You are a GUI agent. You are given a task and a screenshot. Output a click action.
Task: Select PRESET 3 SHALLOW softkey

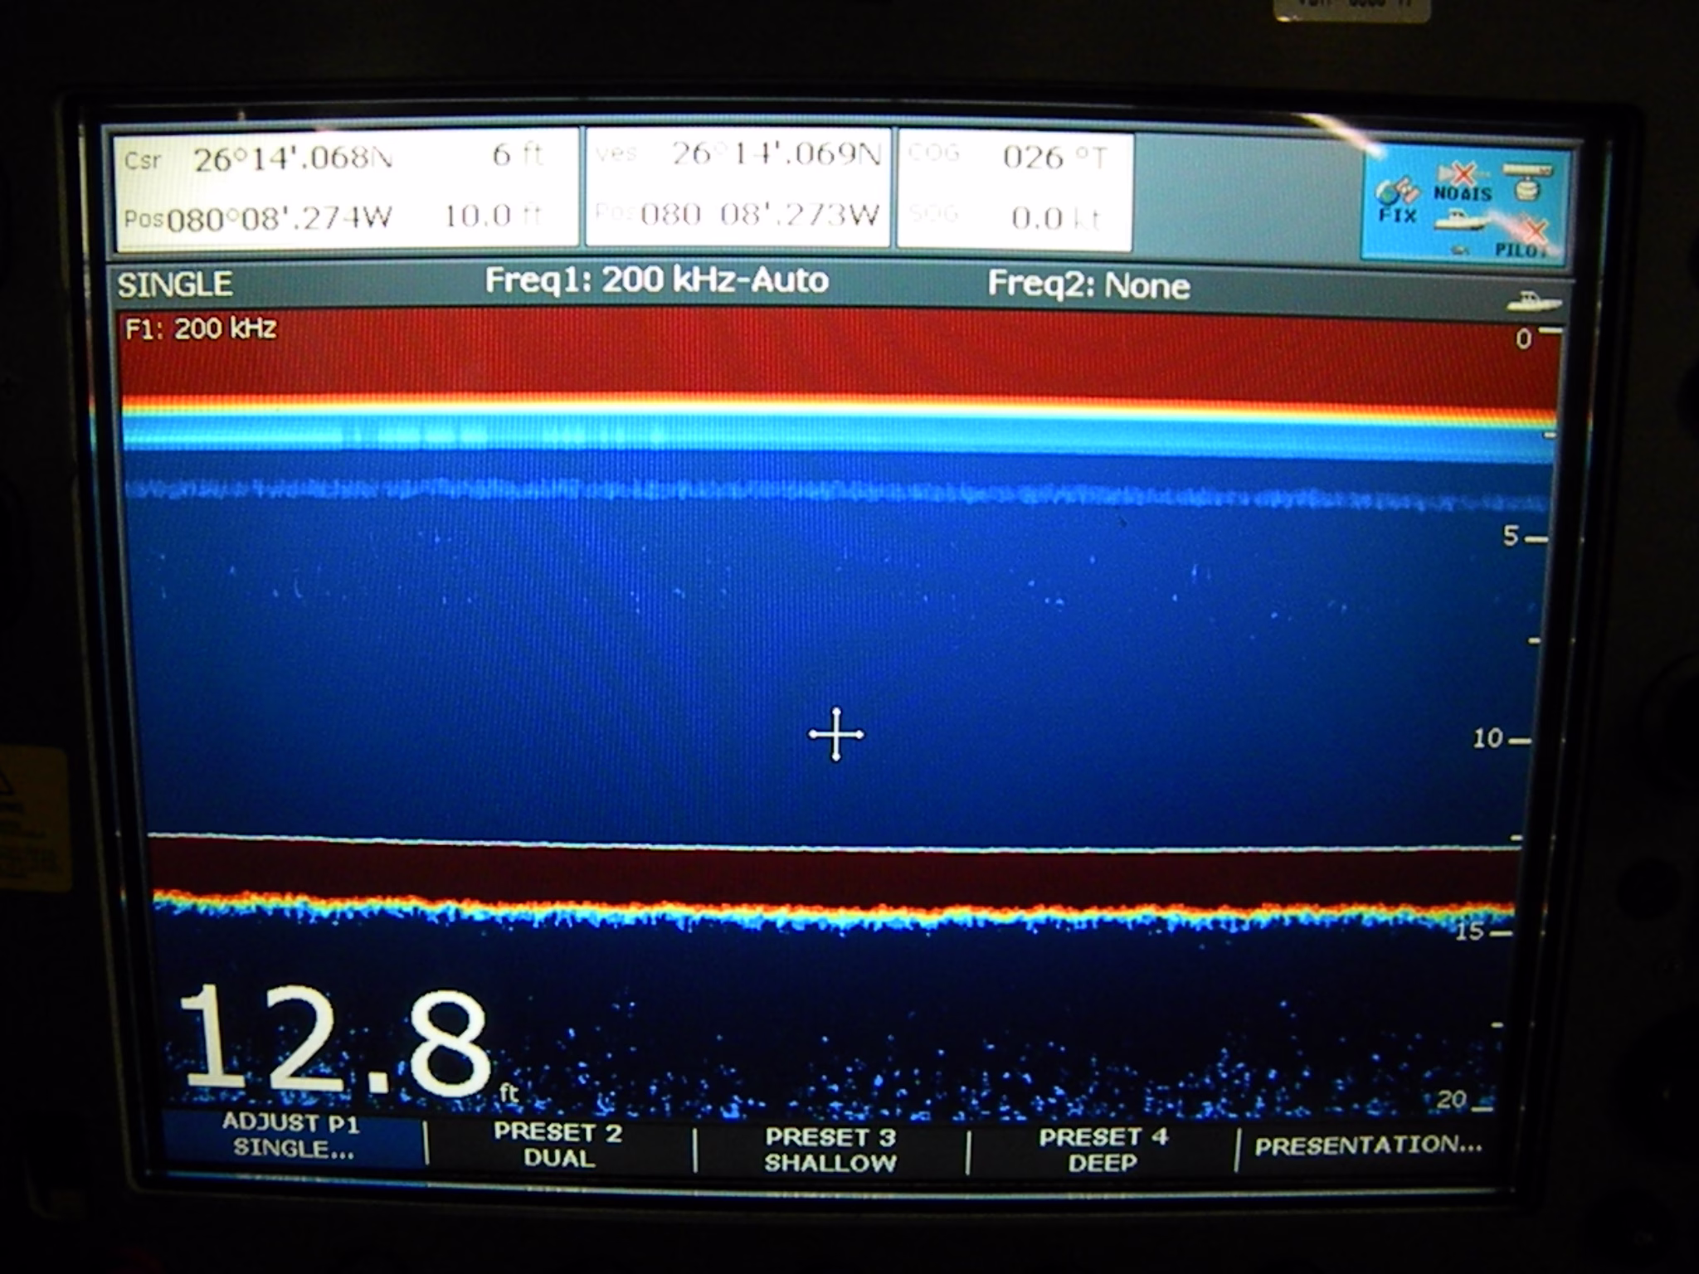[830, 1150]
